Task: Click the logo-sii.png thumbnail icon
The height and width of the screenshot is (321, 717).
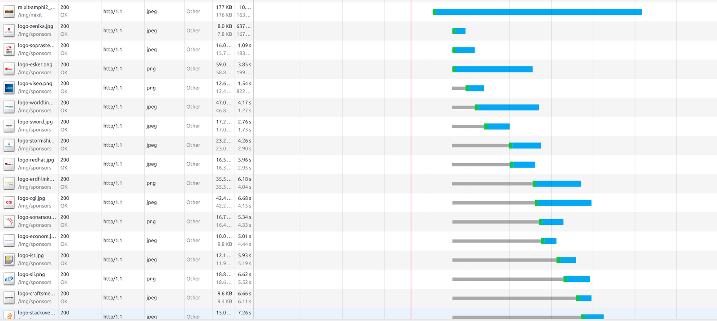Action: pyautogui.click(x=9, y=279)
